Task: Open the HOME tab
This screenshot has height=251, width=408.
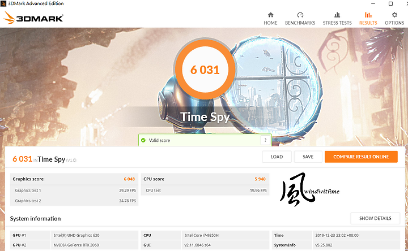Action: click(271, 19)
